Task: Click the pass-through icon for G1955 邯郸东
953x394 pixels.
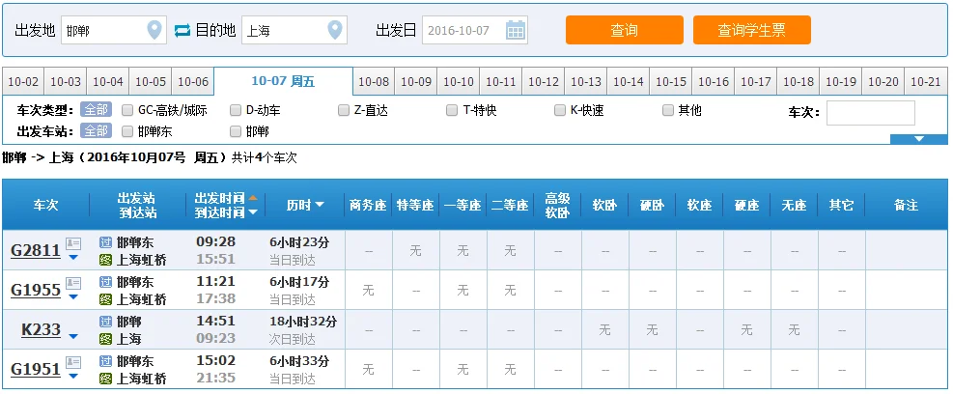Action: [106, 282]
